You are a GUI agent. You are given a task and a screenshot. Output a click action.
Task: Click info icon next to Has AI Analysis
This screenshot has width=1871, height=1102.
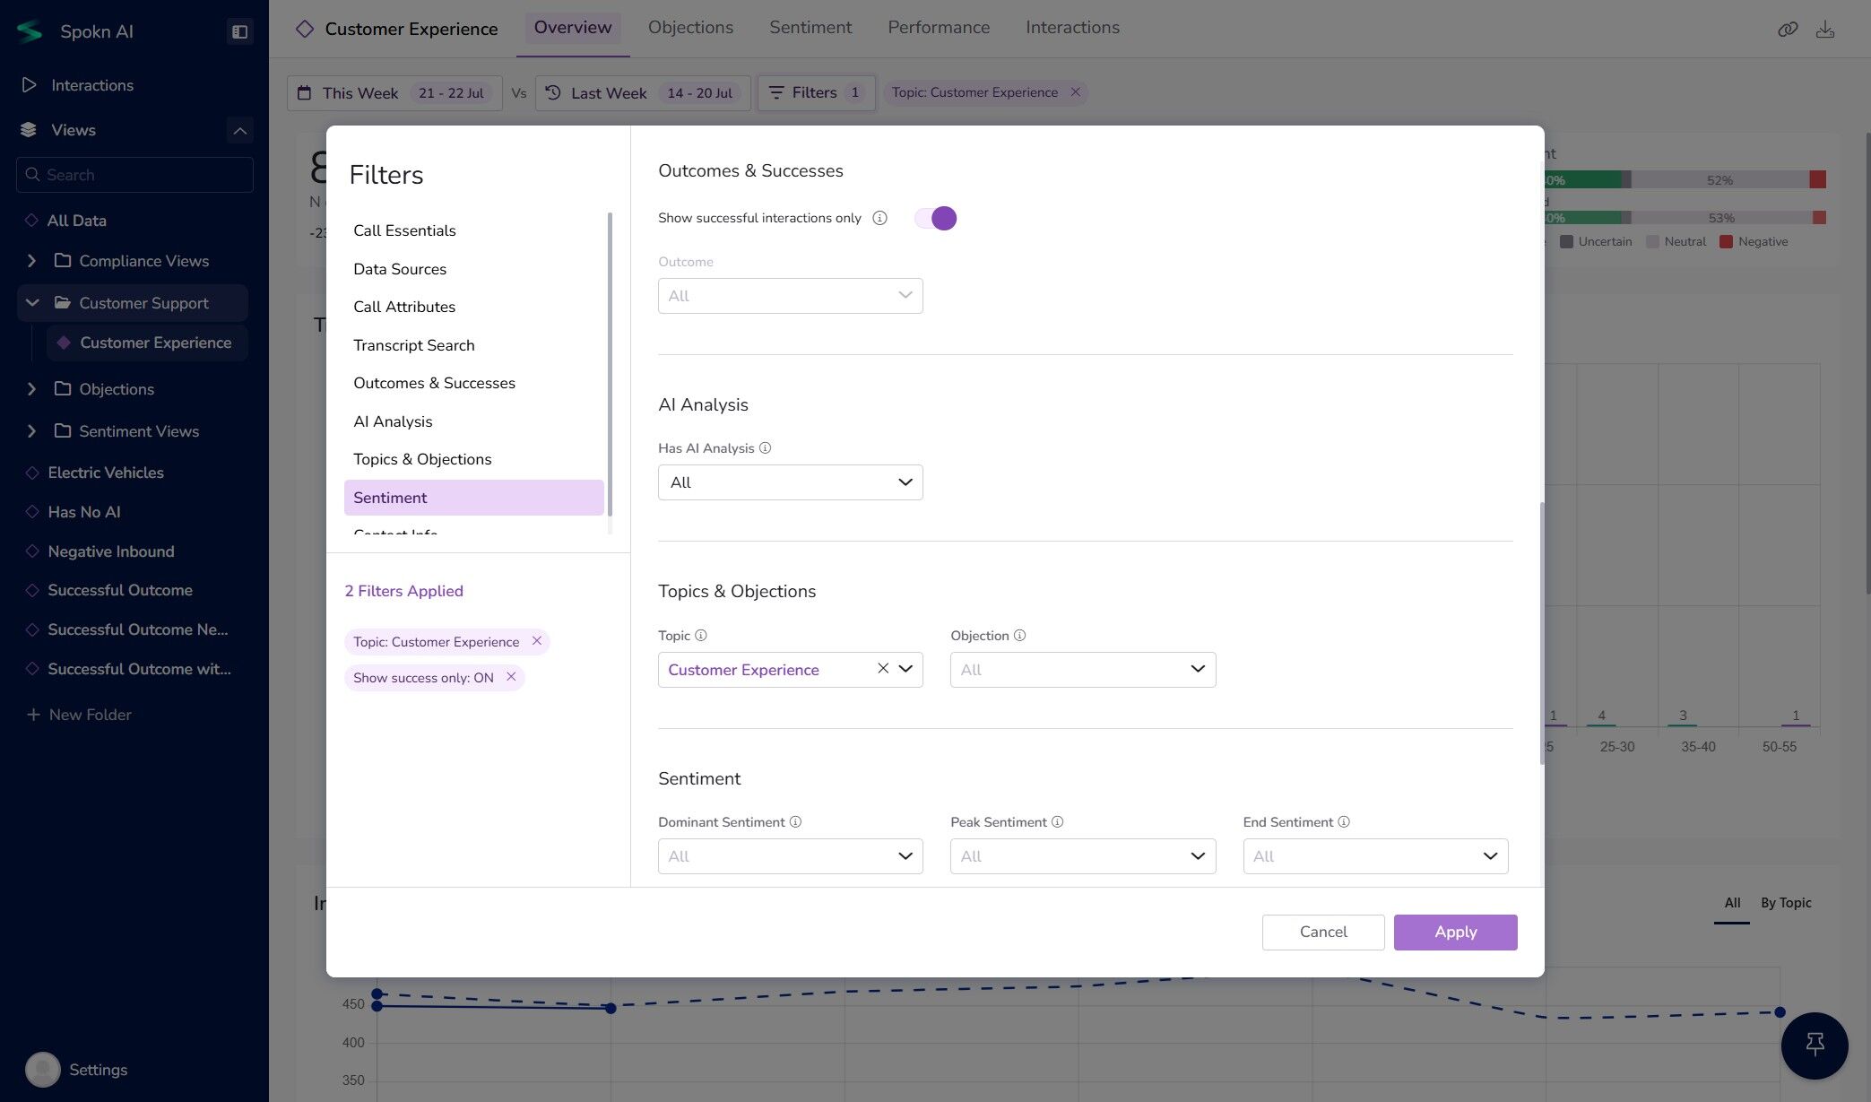(765, 448)
